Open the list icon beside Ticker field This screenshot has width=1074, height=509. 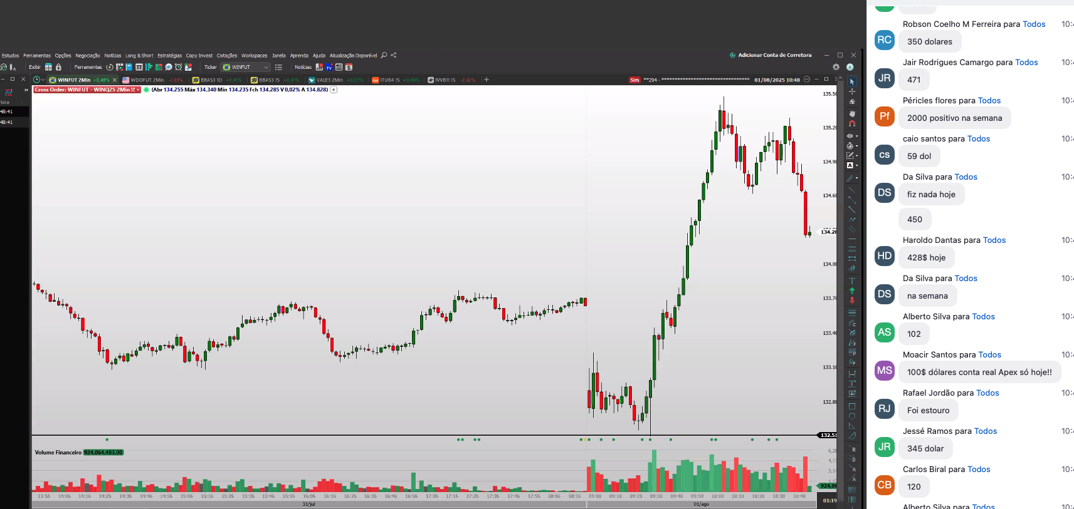(x=278, y=67)
